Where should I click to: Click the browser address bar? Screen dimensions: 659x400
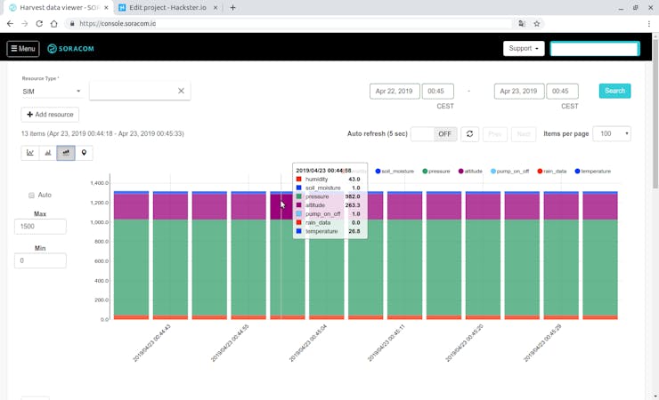pos(290,23)
